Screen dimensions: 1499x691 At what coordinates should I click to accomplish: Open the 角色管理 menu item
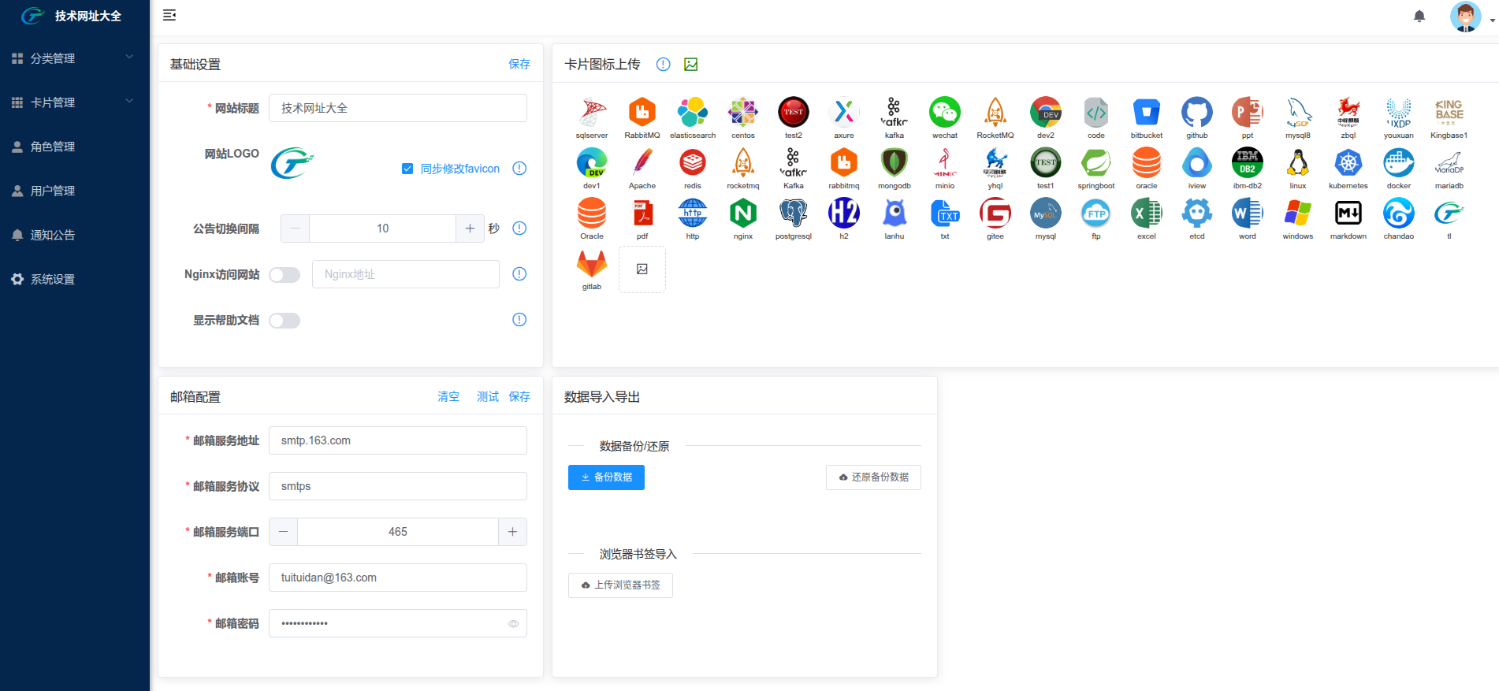tap(53, 147)
